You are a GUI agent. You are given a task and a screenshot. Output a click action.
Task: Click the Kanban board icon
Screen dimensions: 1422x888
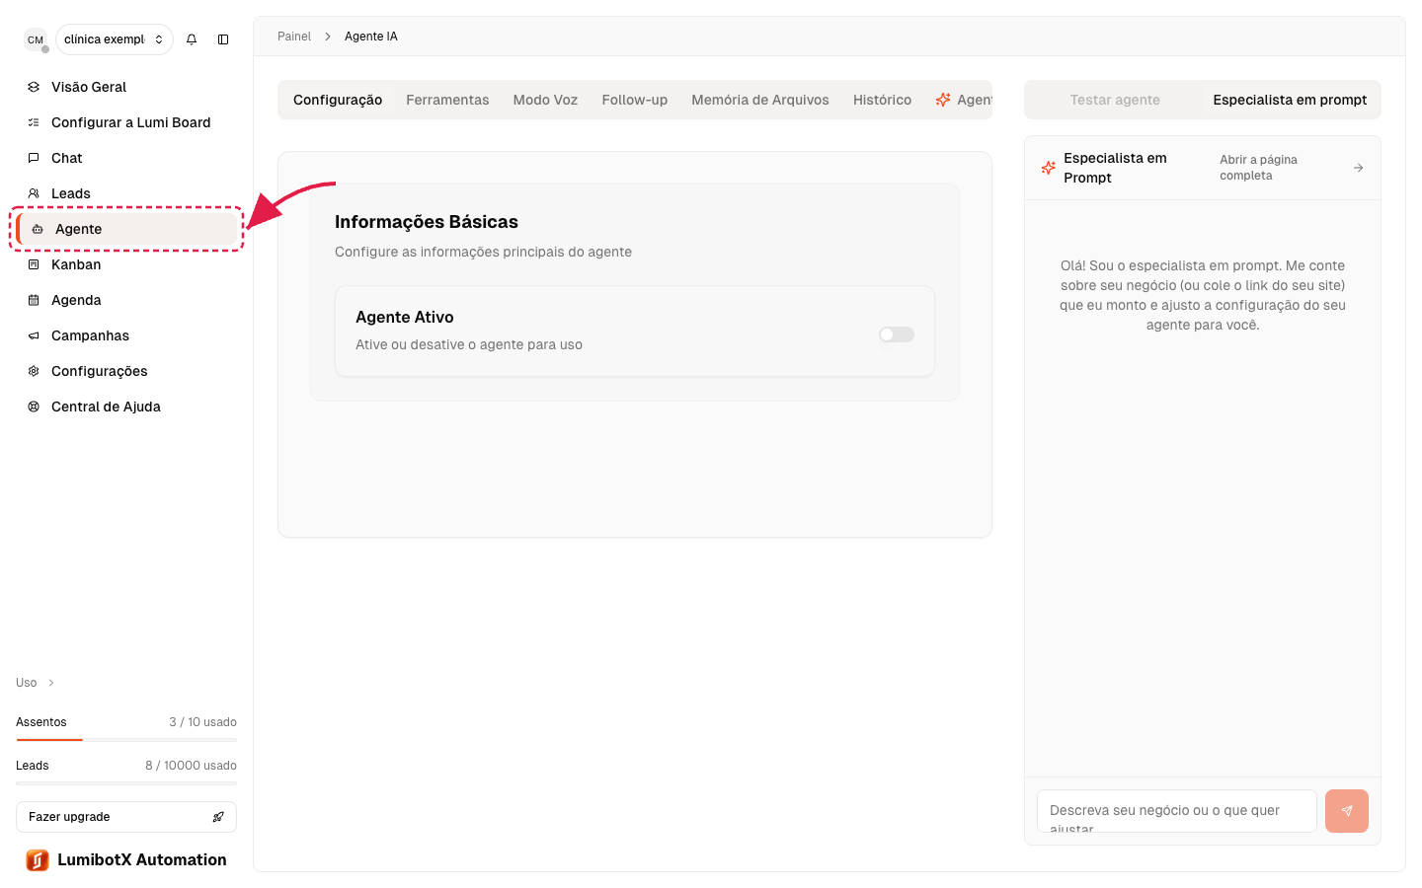34,264
